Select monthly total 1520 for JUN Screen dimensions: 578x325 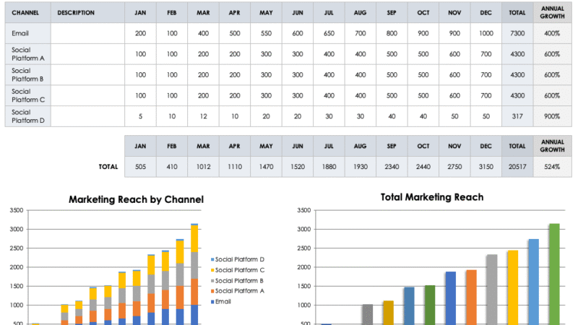[x=298, y=167]
